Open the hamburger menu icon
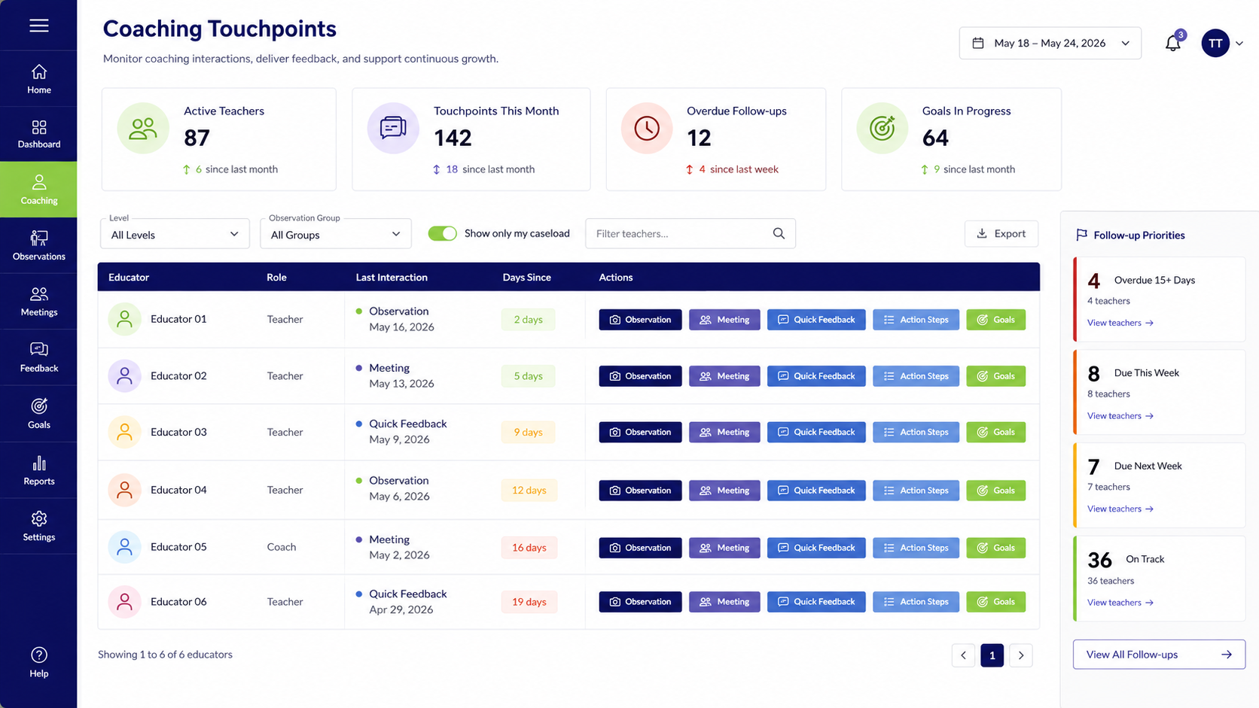The image size is (1259, 708). tap(39, 26)
